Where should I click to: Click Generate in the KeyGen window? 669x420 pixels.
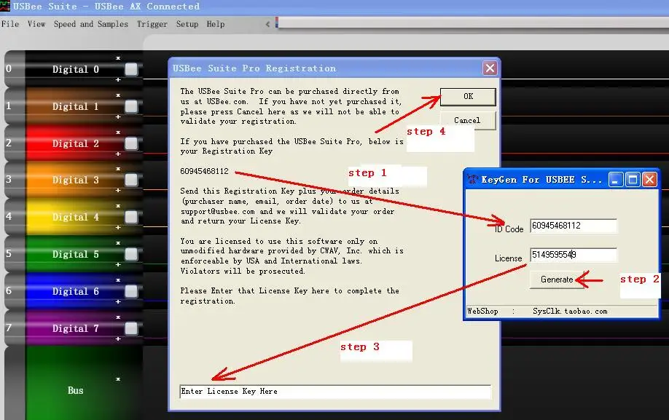[557, 280]
